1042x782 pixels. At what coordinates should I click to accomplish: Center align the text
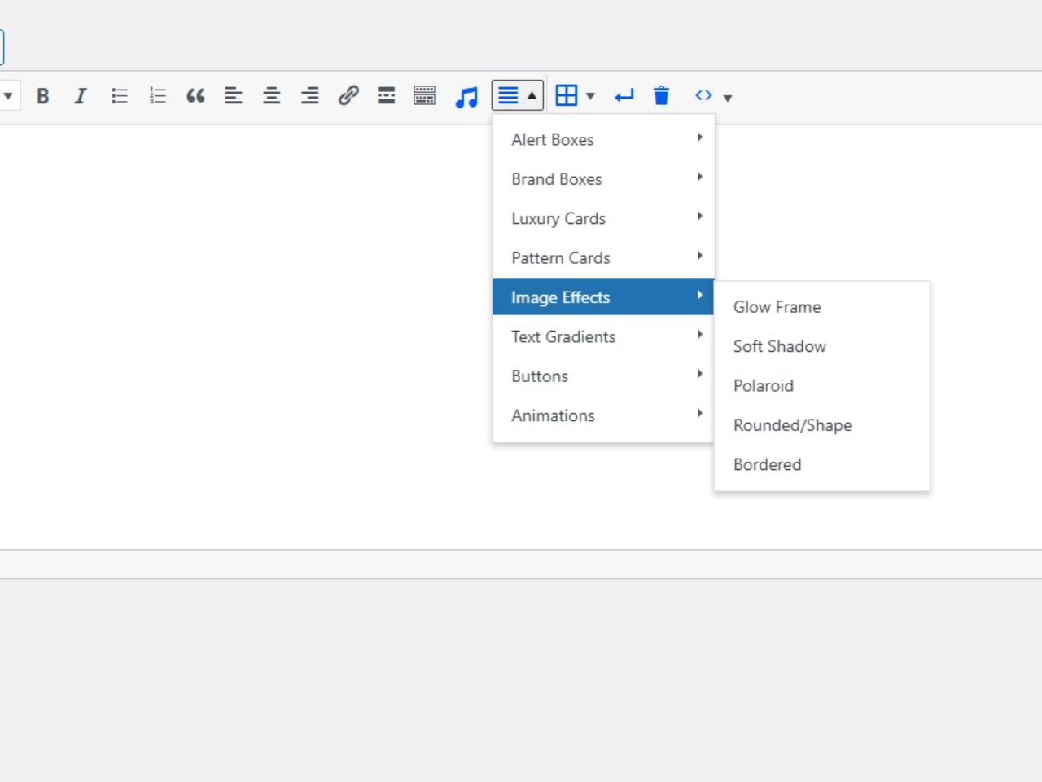pos(272,96)
